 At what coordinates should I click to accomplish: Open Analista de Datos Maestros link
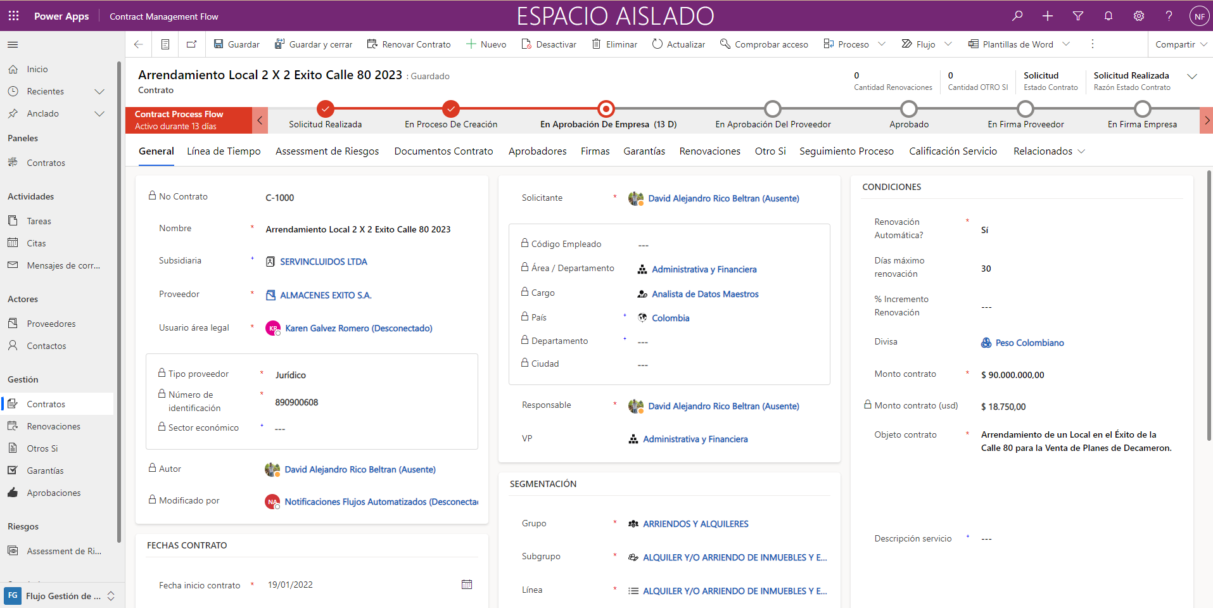[705, 294]
